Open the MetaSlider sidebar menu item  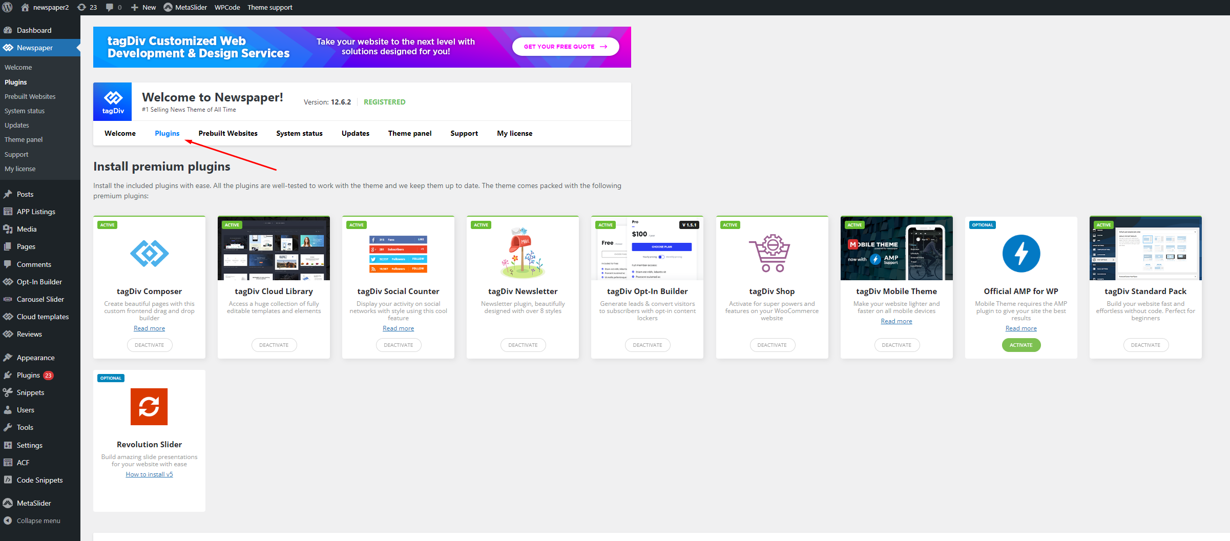tap(40, 503)
